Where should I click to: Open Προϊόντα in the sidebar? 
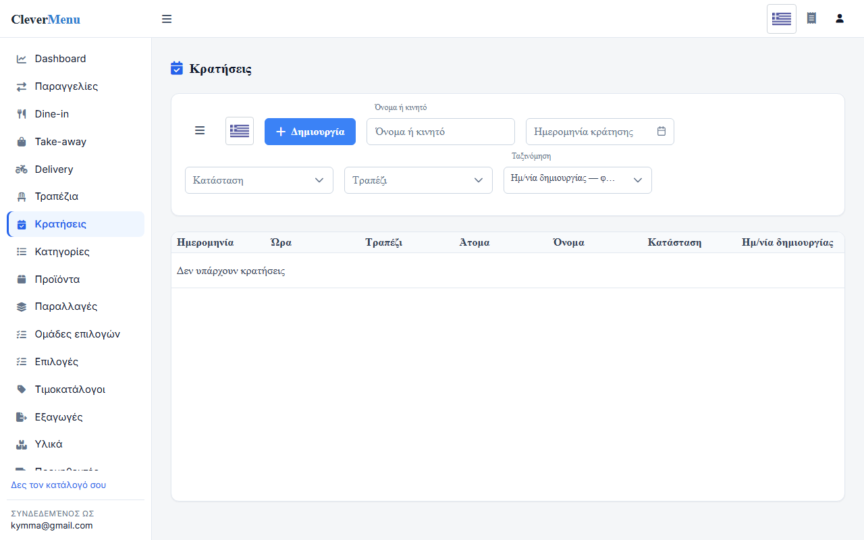point(76,279)
